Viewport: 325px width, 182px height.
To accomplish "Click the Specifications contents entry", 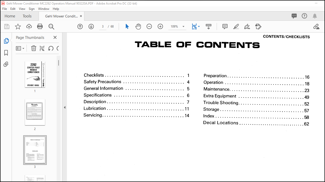I will tap(136, 95).
